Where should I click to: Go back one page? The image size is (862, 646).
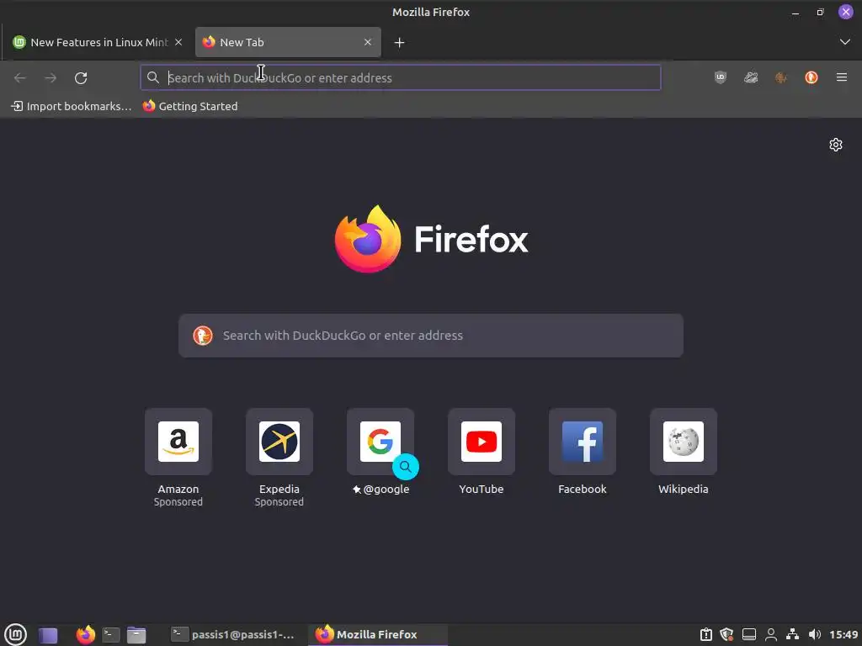coord(20,78)
